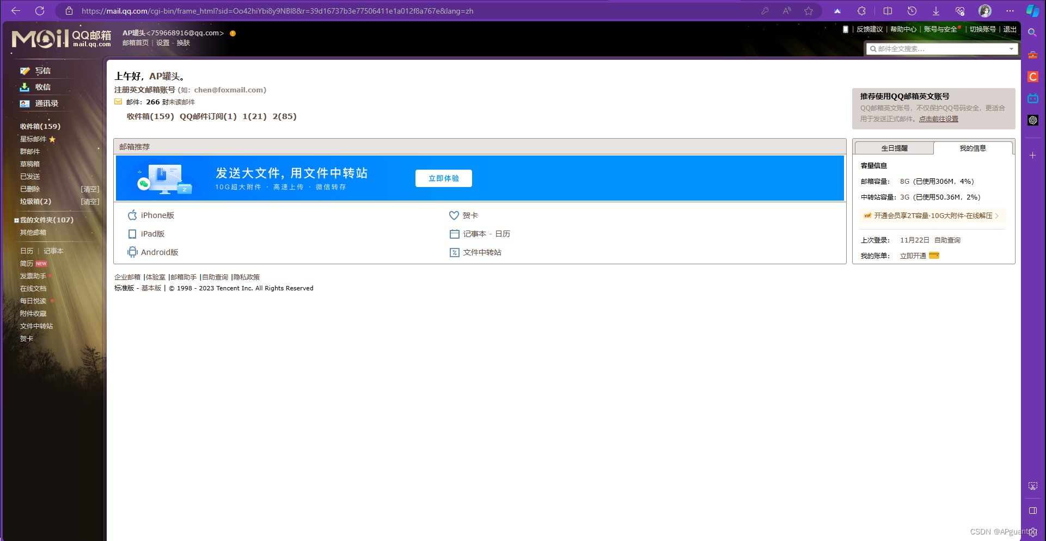This screenshot has height=541, width=1046.
Task: Open the 群邮件 folder in the sidebar
Action: click(x=30, y=152)
